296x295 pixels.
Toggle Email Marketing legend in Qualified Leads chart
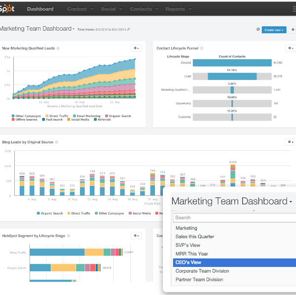tap(87, 116)
